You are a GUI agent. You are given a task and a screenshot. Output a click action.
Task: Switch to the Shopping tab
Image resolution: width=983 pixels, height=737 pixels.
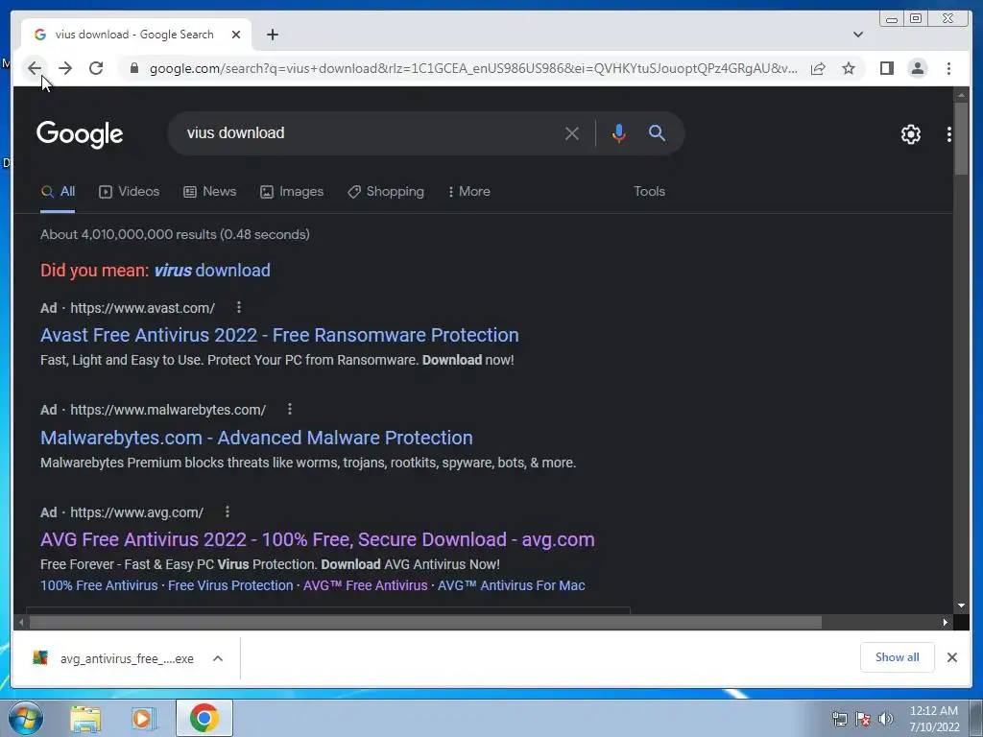point(386,192)
